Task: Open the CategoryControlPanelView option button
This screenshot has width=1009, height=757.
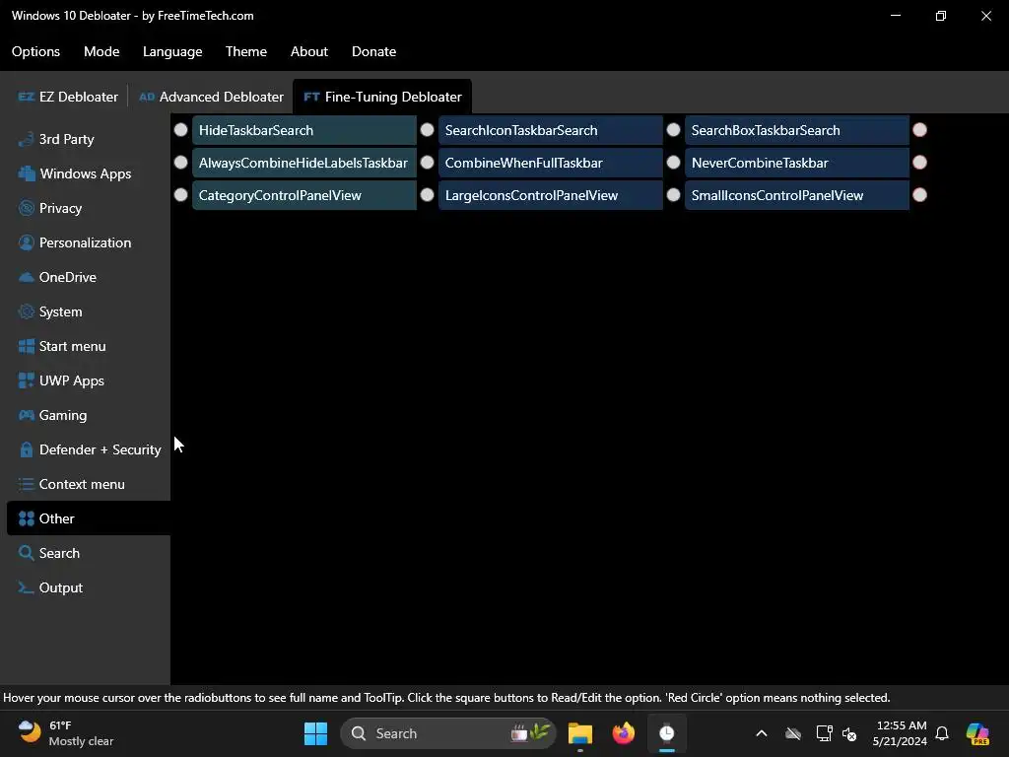Action: pyautogui.click(x=304, y=195)
